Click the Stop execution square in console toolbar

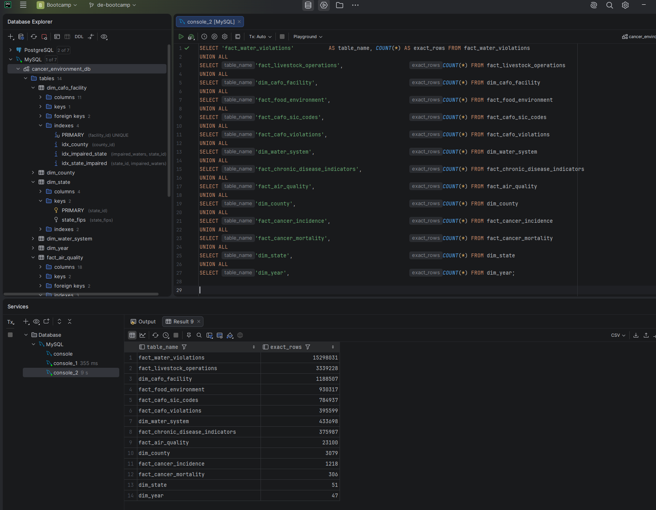282,37
